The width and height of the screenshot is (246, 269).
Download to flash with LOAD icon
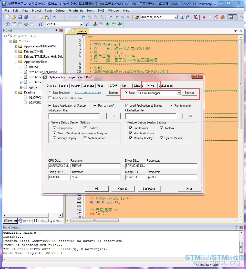pyautogui.click(x=40, y=24)
